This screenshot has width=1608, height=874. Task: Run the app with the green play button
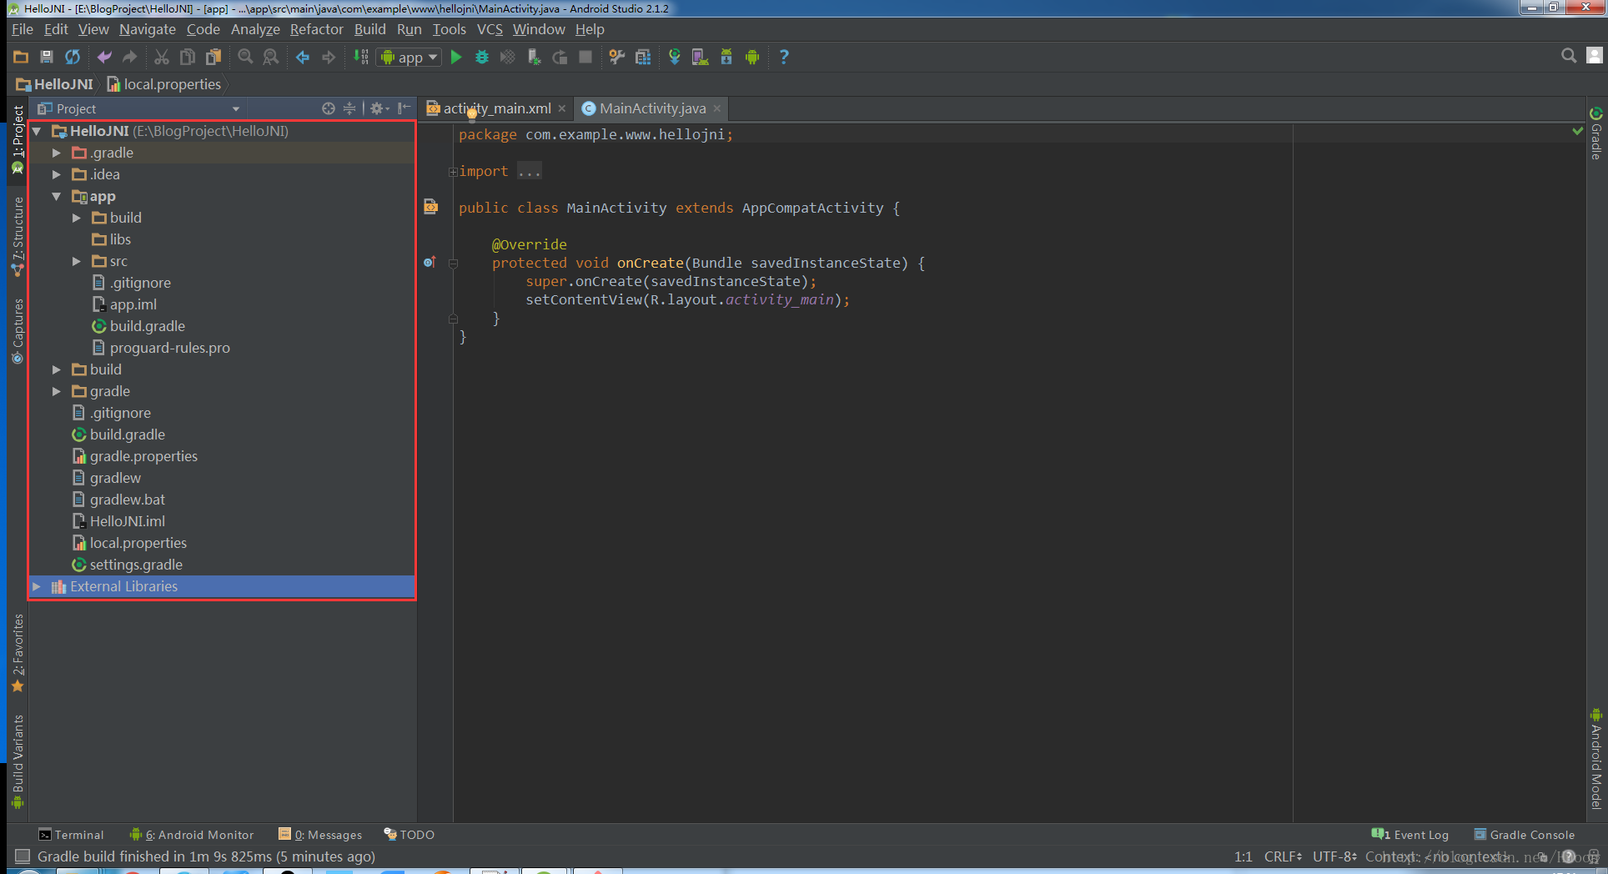(x=456, y=57)
